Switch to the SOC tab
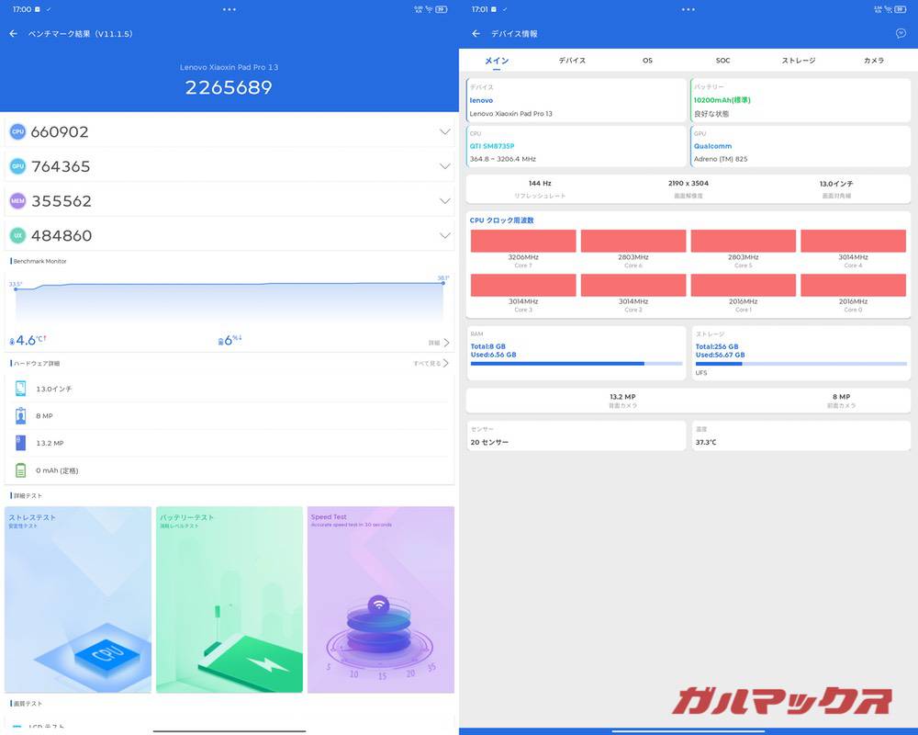The width and height of the screenshot is (918, 735). 723,61
